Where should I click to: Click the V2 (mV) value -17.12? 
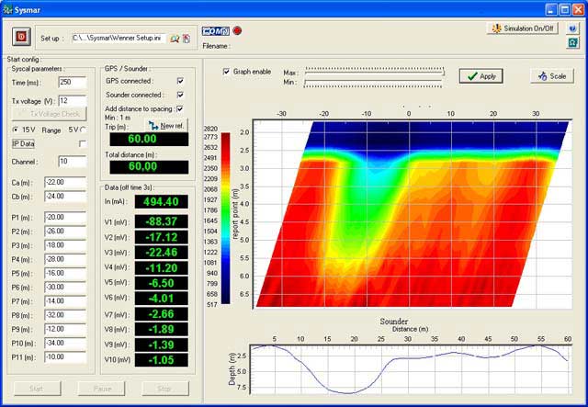click(162, 237)
